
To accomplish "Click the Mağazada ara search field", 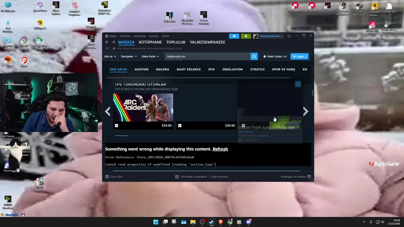I will coord(208,56).
